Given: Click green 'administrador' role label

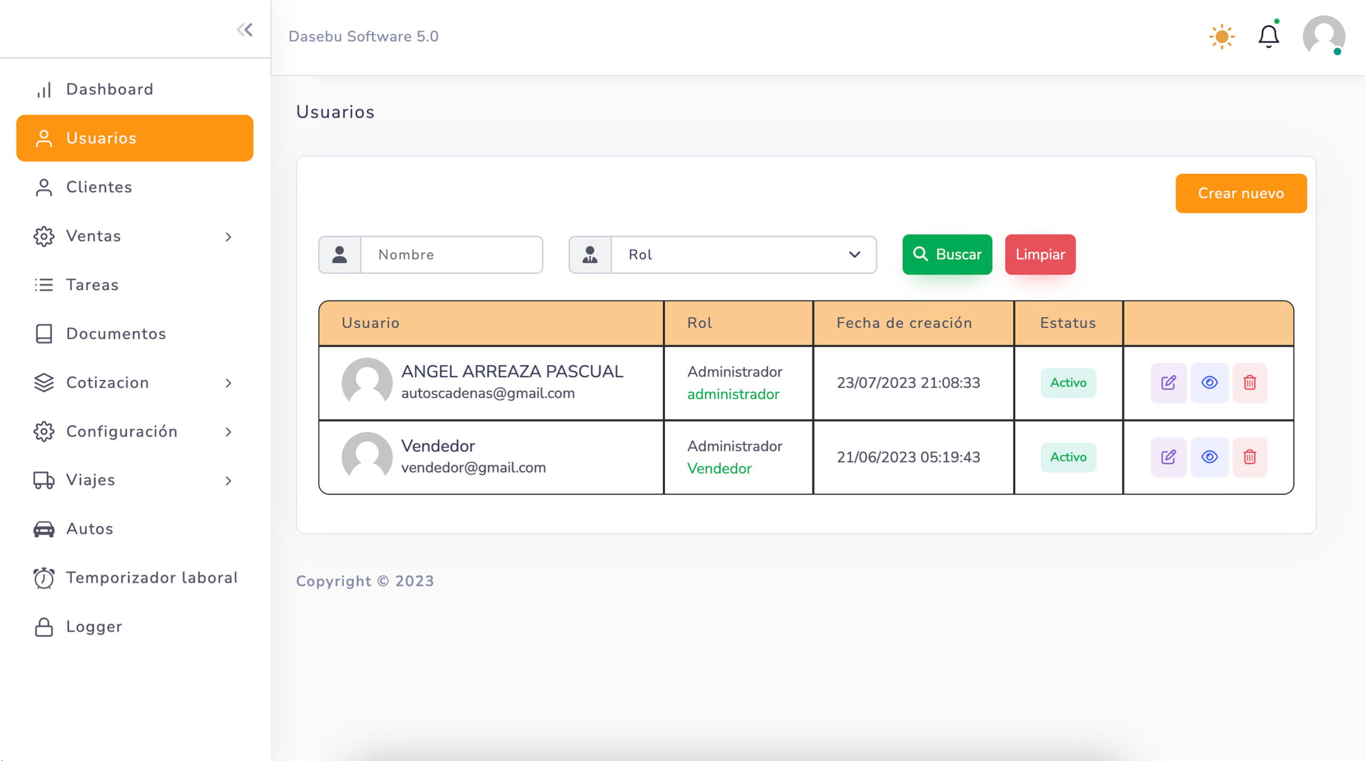Looking at the screenshot, I should tap(733, 394).
